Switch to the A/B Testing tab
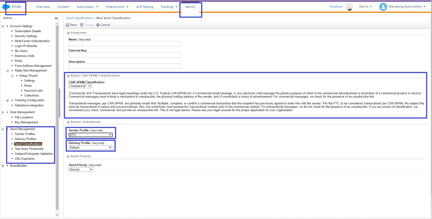Image resolution: width=432 pixels, height=219 pixels. (x=145, y=7)
